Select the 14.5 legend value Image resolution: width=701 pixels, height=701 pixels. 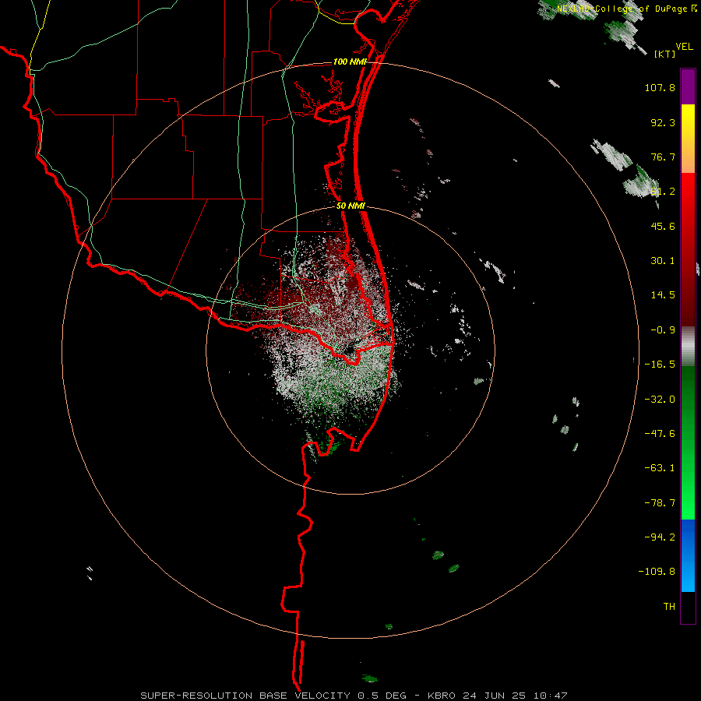click(x=663, y=295)
